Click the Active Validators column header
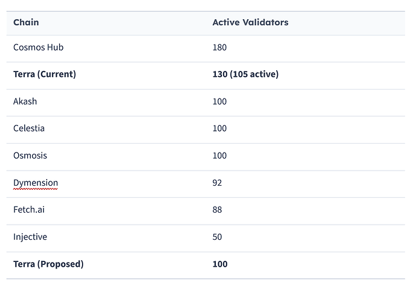 pos(250,22)
